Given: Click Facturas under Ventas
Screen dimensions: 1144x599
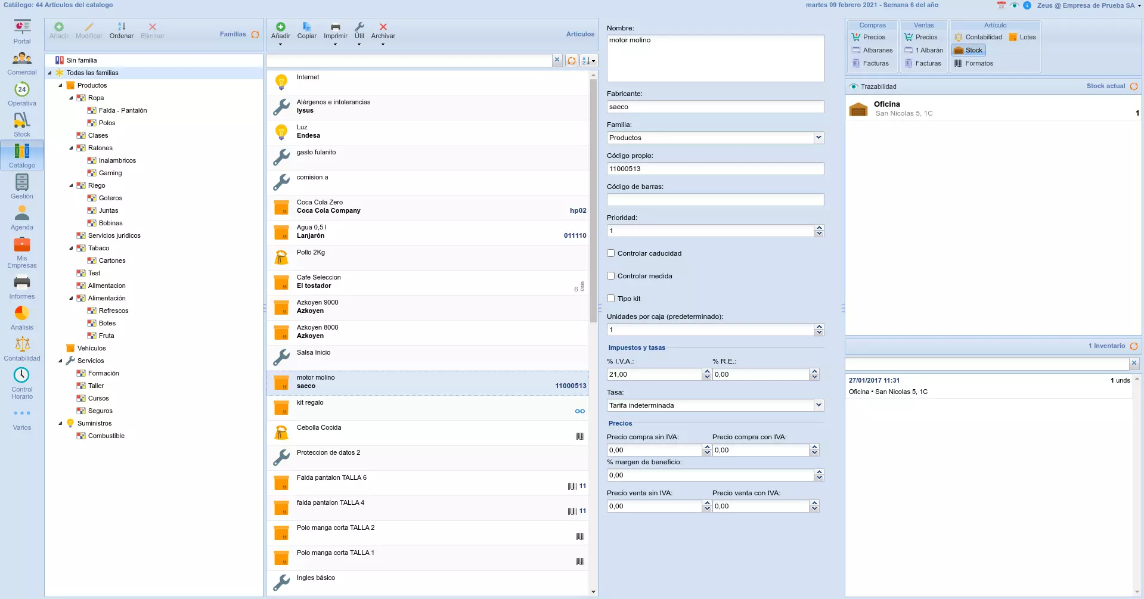Looking at the screenshot, I should pos(923,63).
